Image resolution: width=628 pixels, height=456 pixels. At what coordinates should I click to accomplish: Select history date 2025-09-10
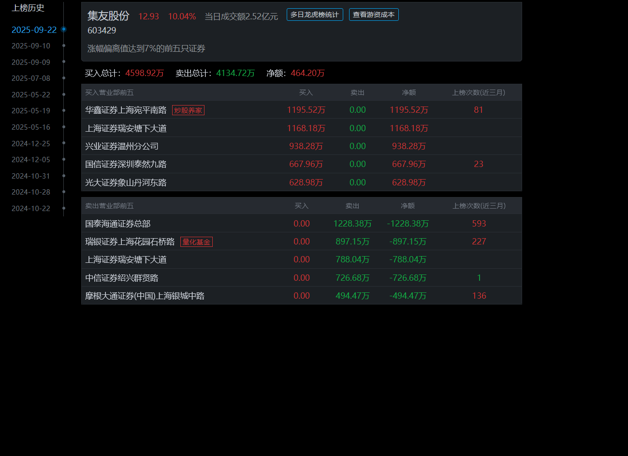(x=31, y=46)
